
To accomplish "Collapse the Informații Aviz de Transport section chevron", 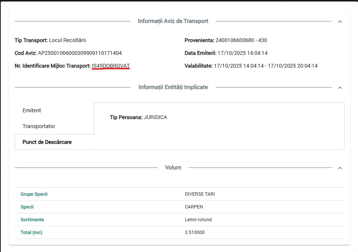I will (x=340, y=21).
